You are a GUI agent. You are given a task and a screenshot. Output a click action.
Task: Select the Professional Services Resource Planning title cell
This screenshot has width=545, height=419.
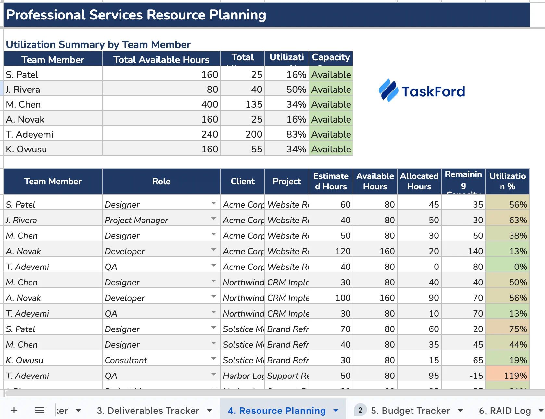click(267, 15)
